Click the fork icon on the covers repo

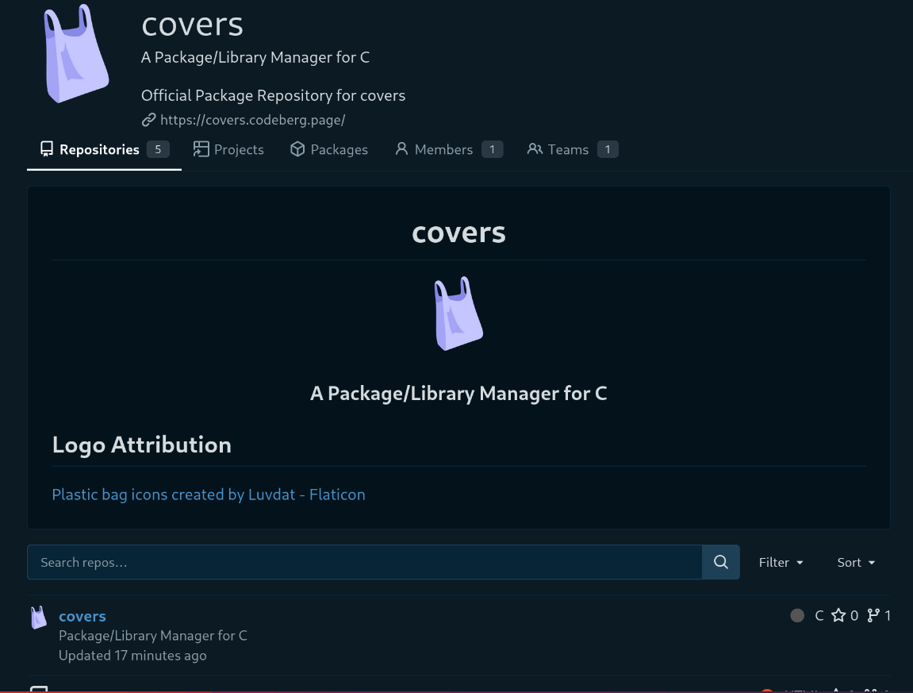coord(873,615)
